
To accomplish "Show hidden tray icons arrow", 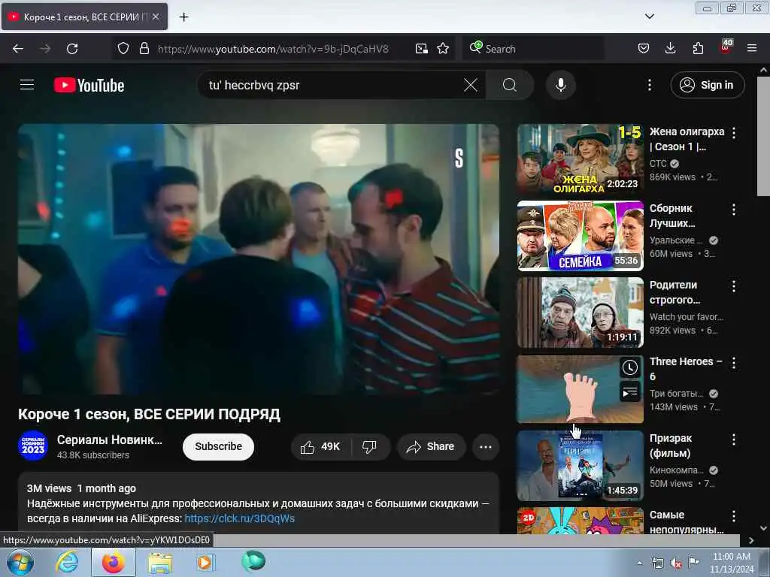I will (x=639, y=563).
